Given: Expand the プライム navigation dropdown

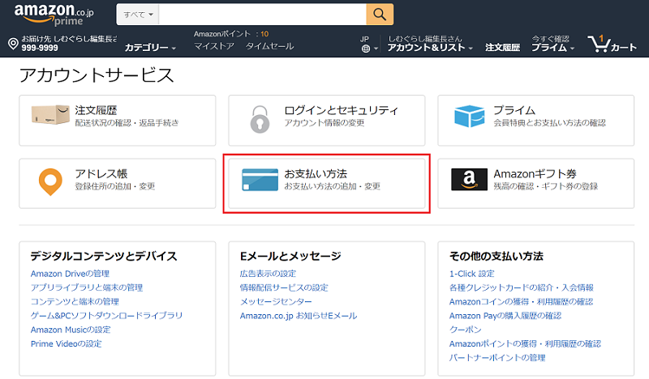Looking at the screenshot, I should click(553, 48).
